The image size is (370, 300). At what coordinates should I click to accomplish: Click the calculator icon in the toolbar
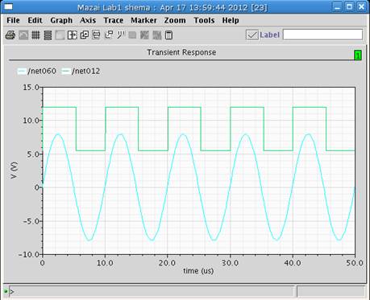coord(168,35)
